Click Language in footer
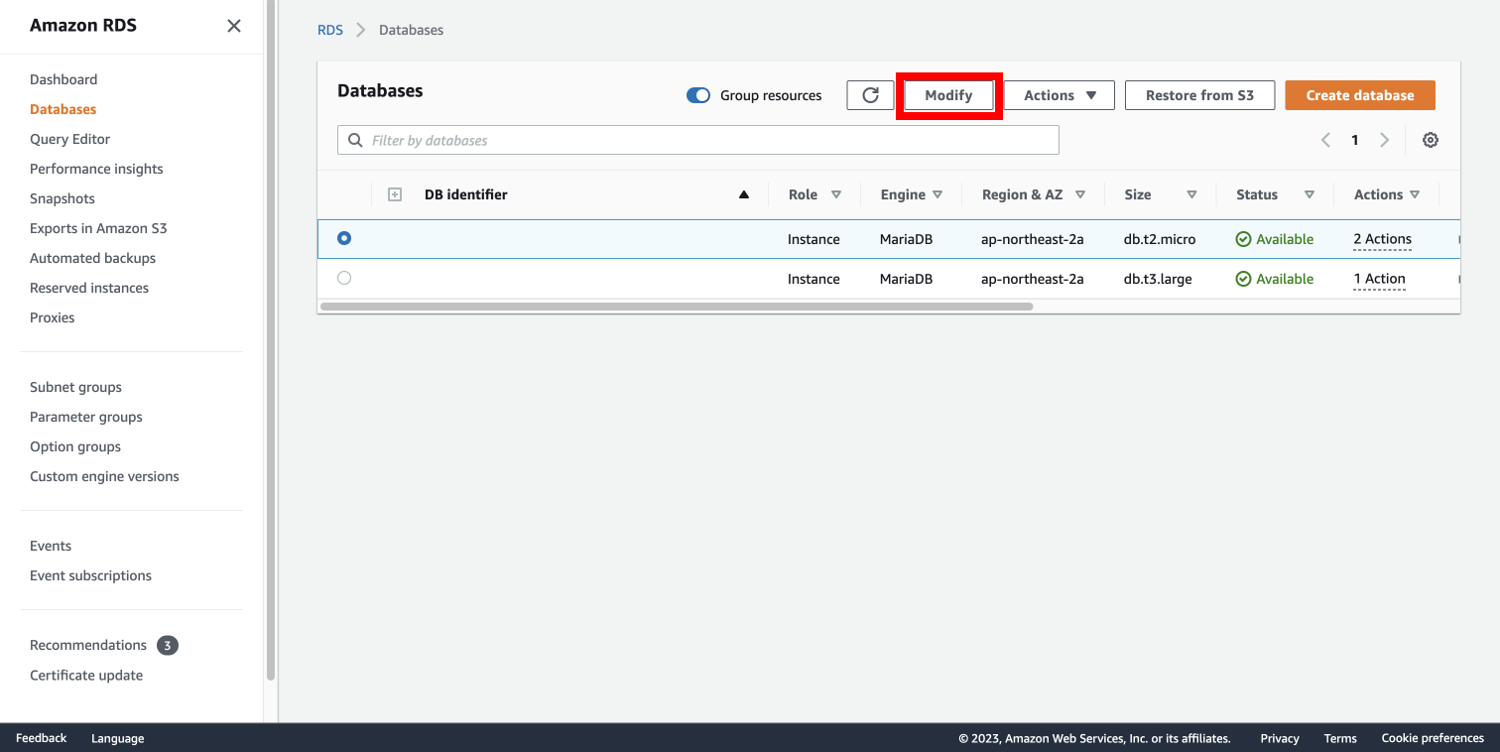Image resolution: width=1500 pixels, height=752 pixels. (x=118, y=738)
